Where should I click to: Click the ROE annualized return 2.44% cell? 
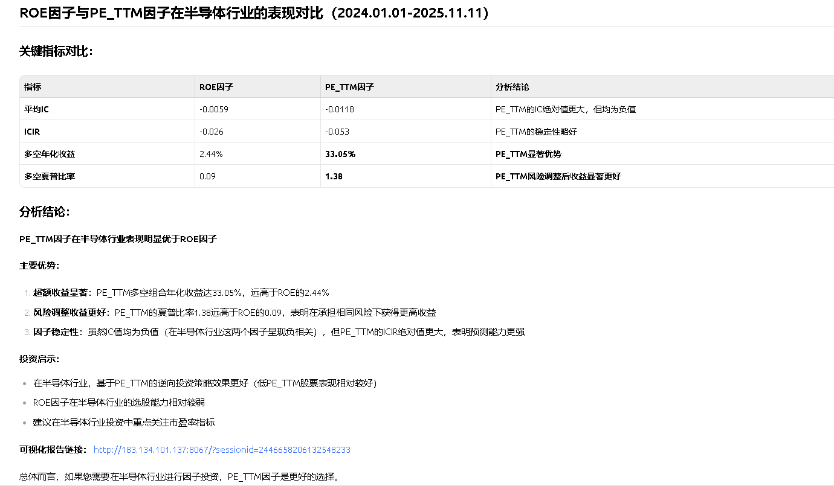[211, 154]
